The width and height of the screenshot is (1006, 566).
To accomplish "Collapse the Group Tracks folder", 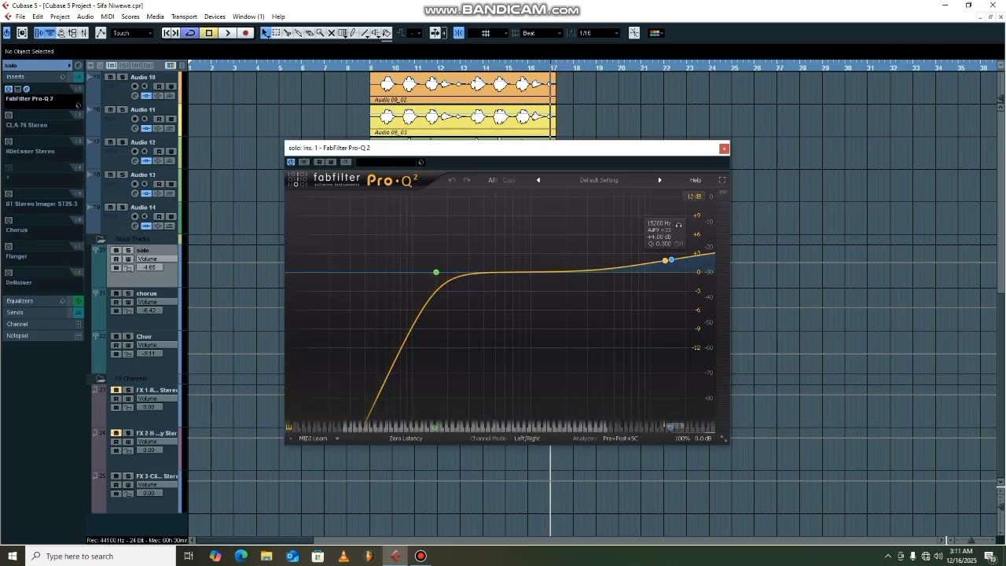I will tap(101, 239).
